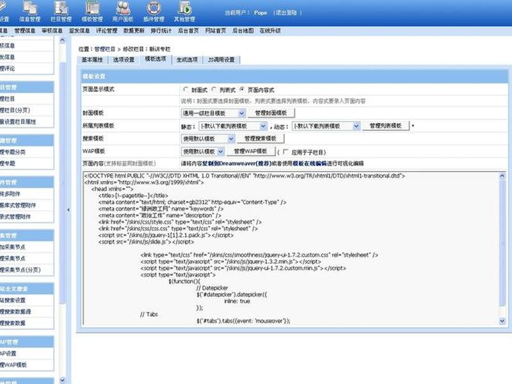Viewport: 512px width, 384px height.
Task: Open 模板管理 (template management) top icon
Action: [92, 12]
